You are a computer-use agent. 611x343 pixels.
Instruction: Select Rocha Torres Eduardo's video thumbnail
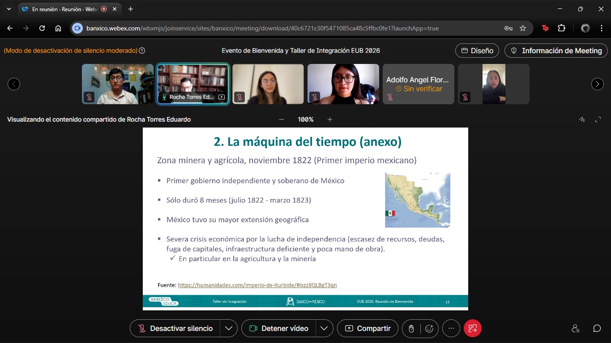coord(193,84)
